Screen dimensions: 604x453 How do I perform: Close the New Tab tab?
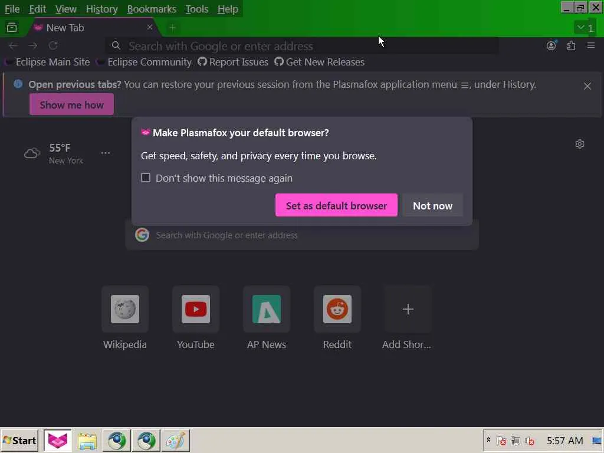coord(149,27)
